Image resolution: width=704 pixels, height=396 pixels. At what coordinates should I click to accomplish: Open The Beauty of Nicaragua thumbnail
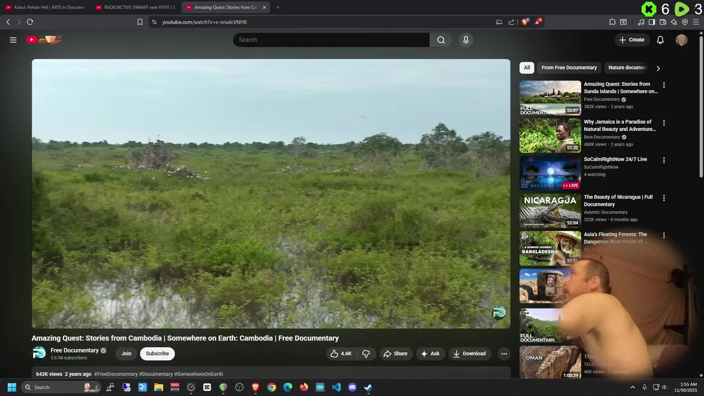point(550,211)
